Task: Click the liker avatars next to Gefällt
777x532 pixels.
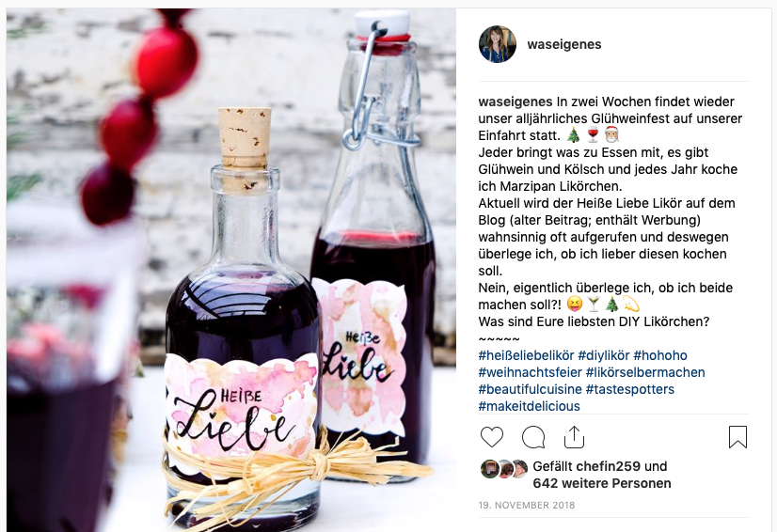Action: 504,469
